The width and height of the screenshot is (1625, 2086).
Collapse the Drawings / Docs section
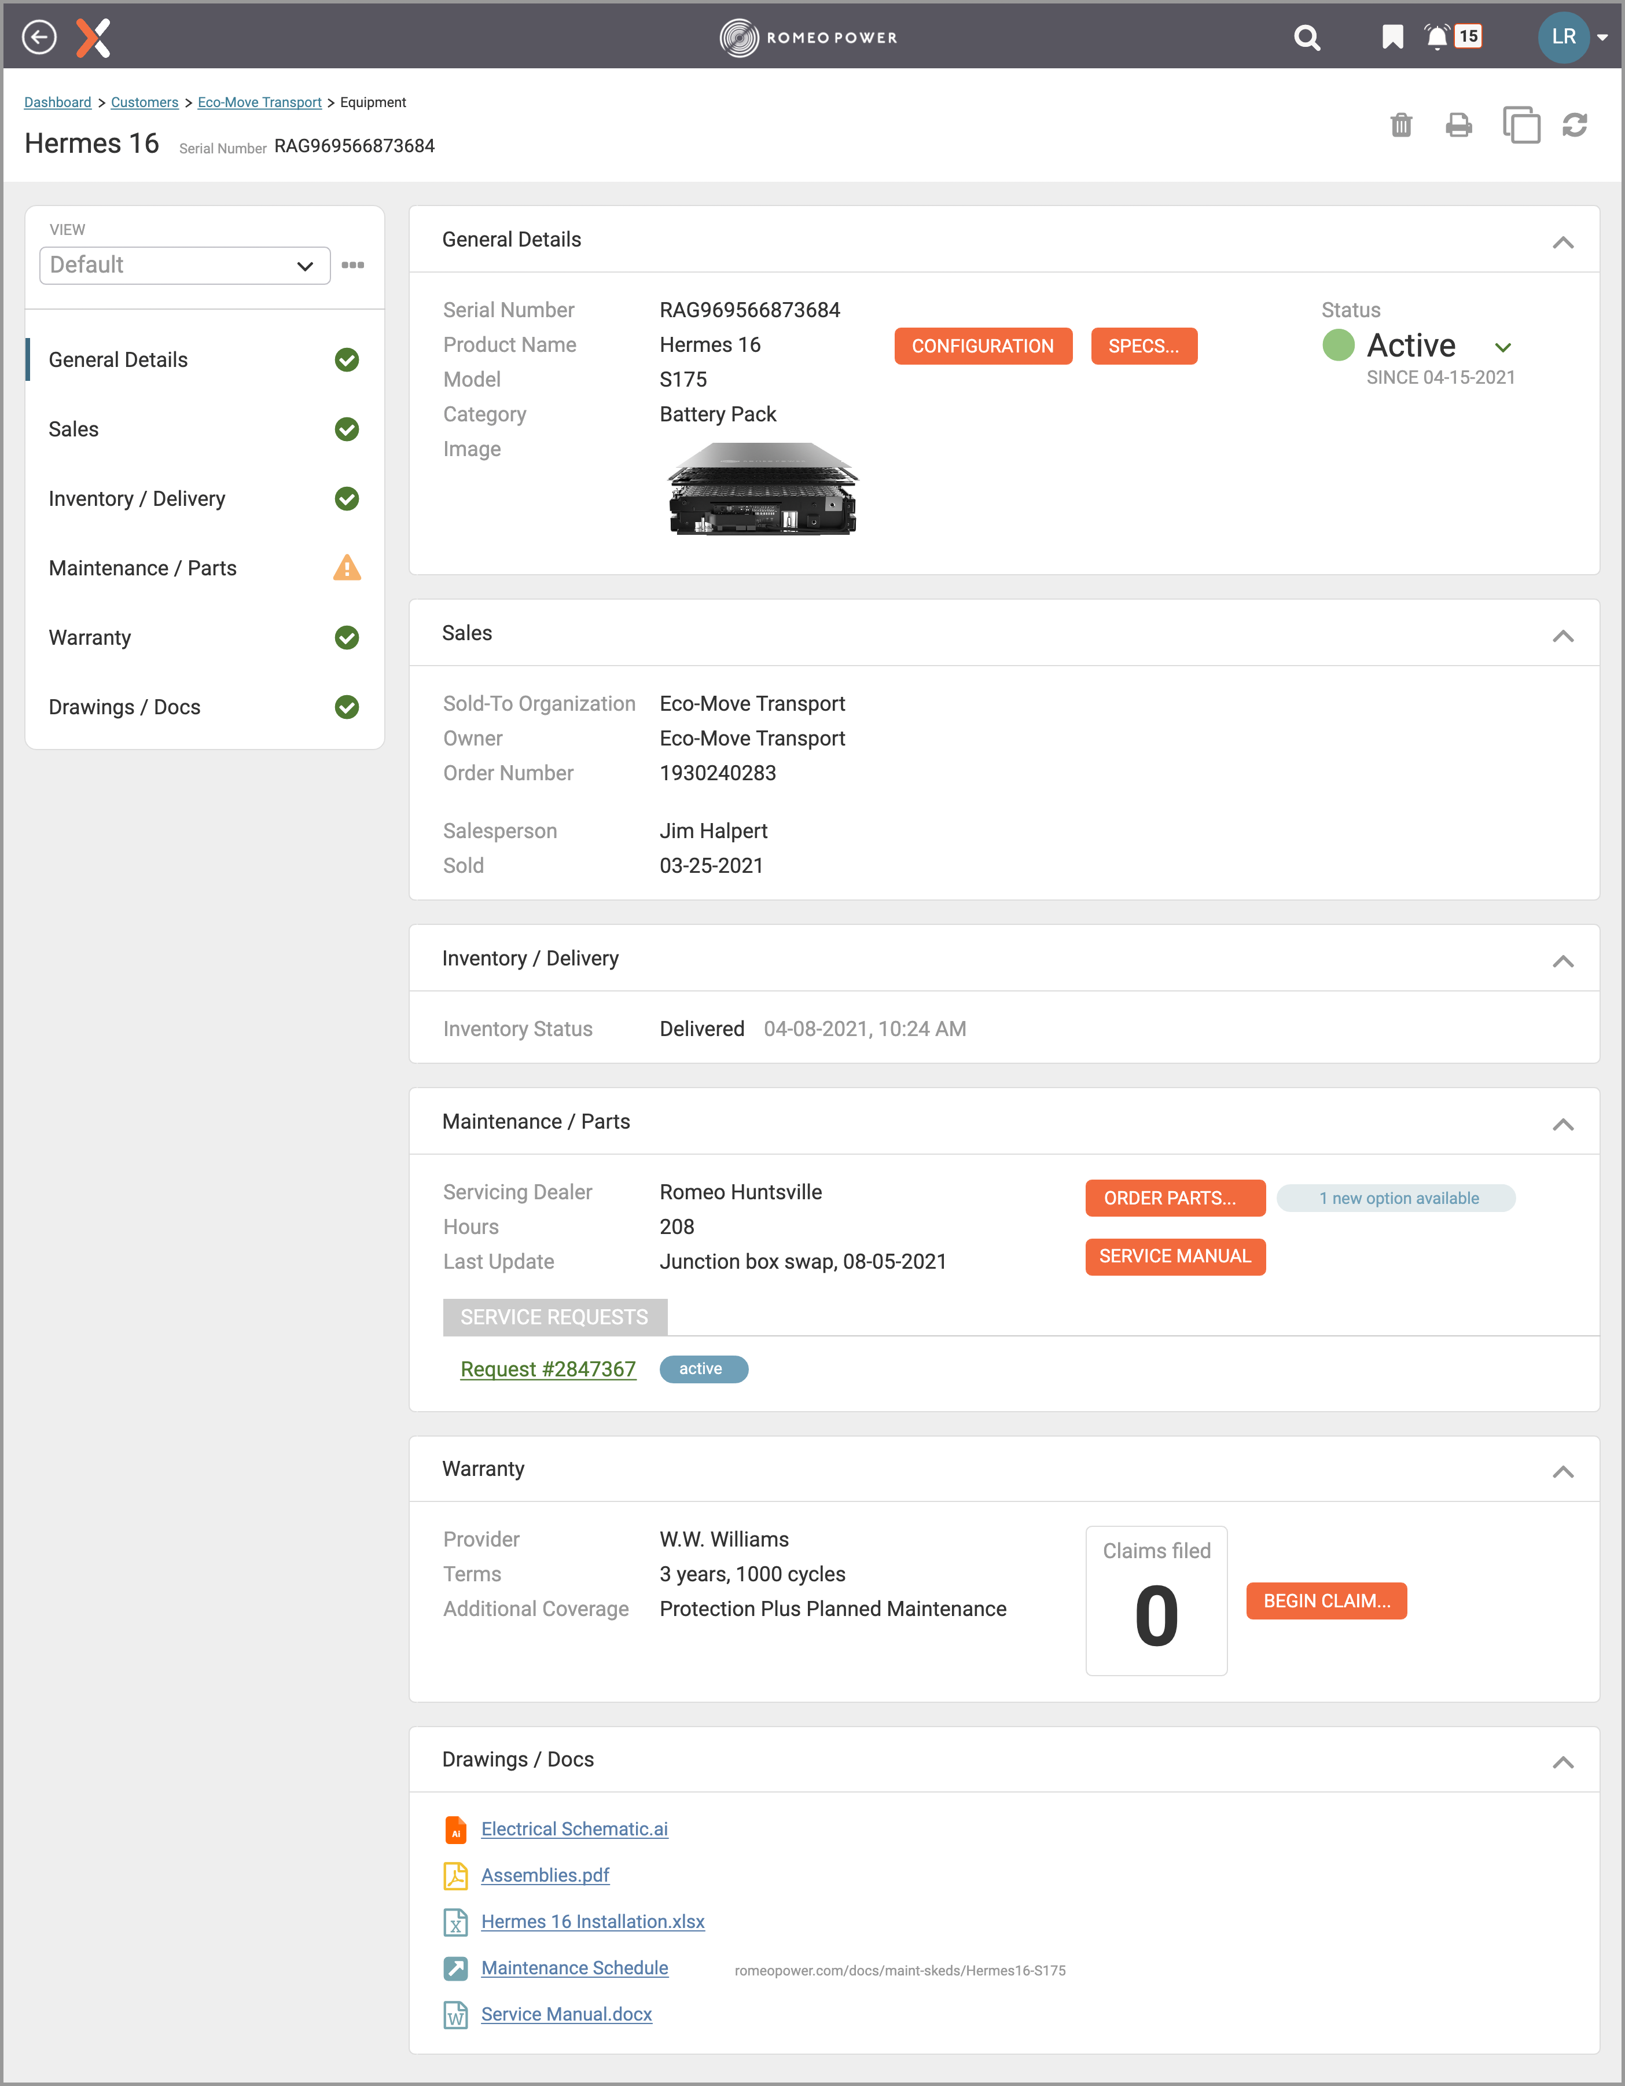point(1562,1762)
